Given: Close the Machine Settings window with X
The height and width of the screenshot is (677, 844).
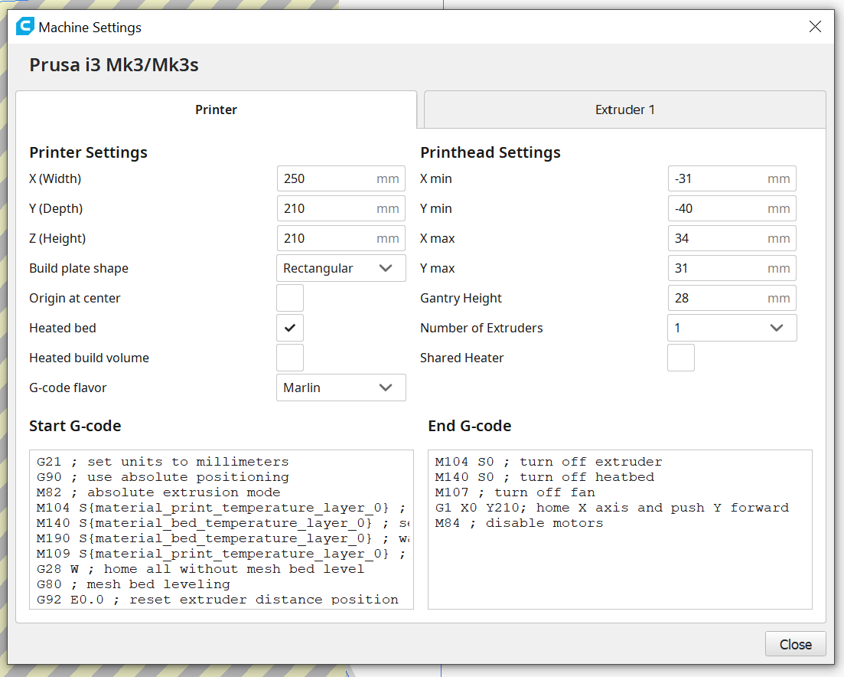Looking at the screenshot, I should (815, 26).
